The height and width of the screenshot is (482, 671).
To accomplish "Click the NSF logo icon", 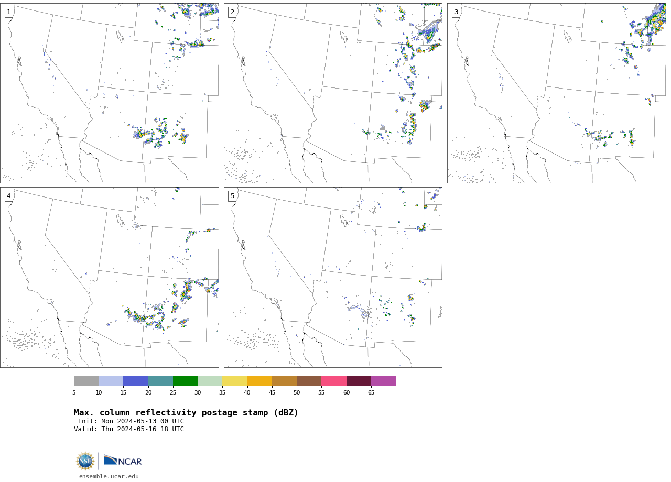I will tap(85, 461).
